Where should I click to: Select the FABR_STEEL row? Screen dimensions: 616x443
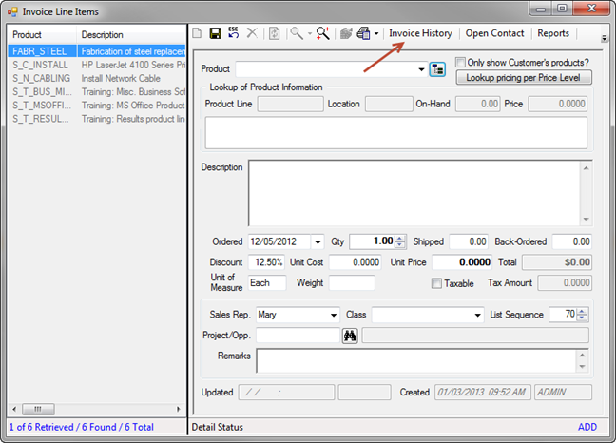97,51
